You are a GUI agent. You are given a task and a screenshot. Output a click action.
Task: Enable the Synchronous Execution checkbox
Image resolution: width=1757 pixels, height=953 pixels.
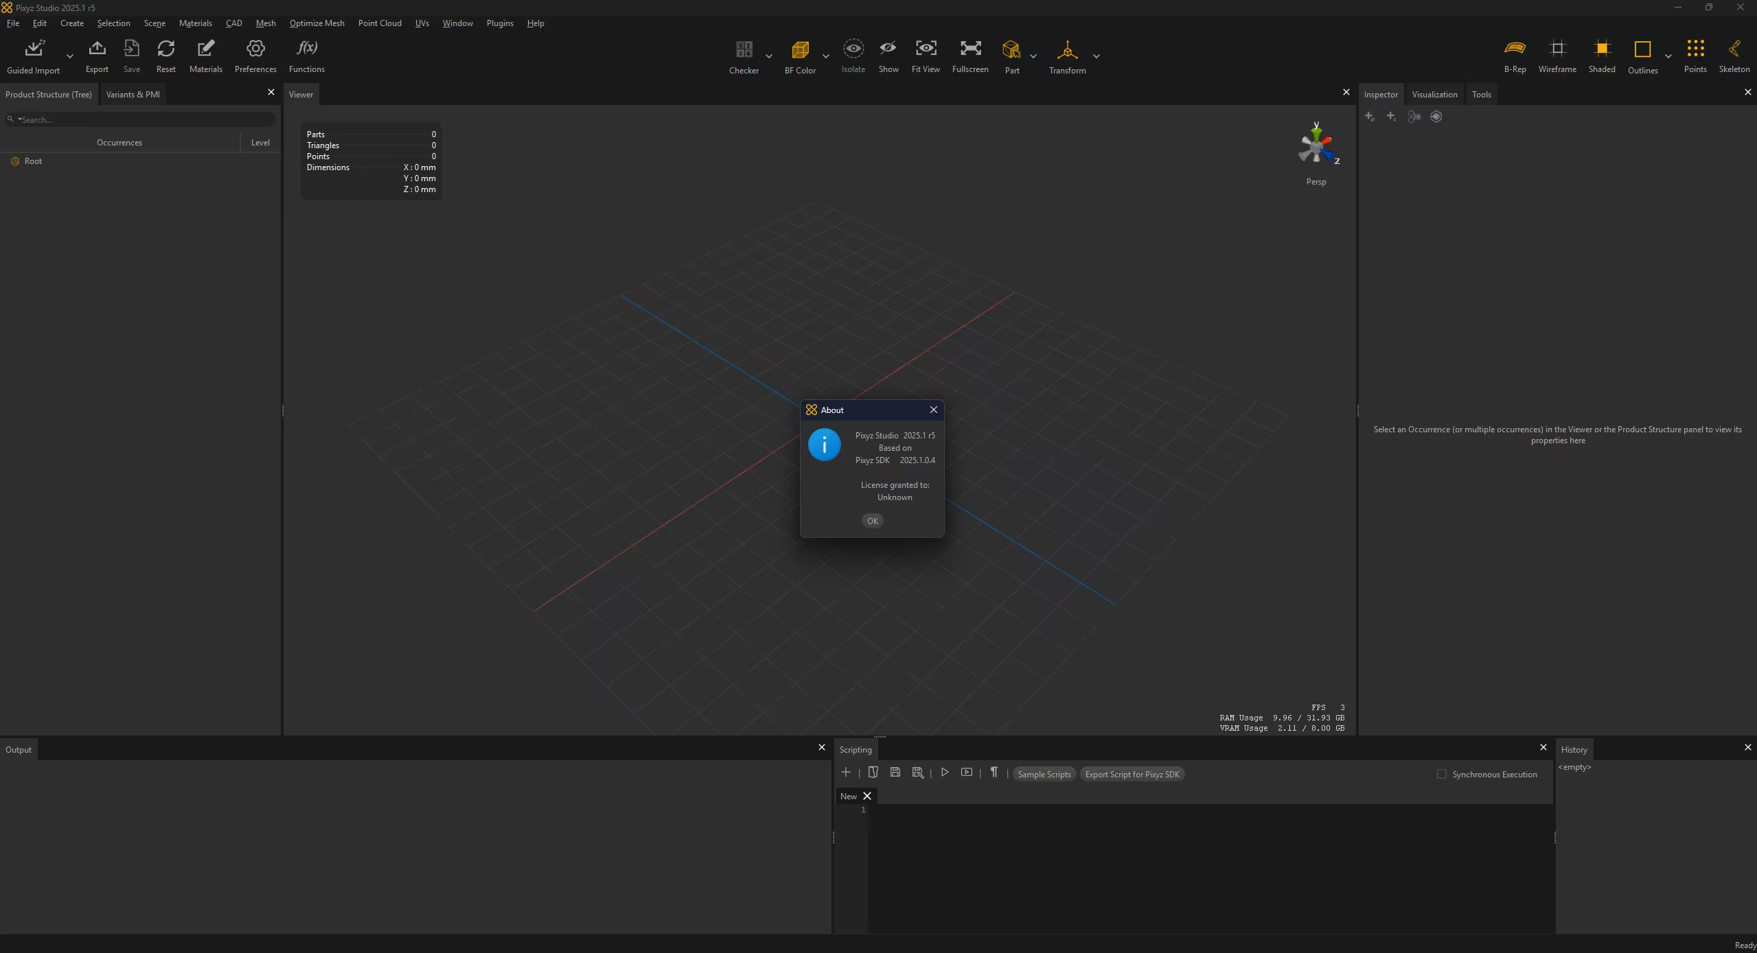(x=1441, y=774)
